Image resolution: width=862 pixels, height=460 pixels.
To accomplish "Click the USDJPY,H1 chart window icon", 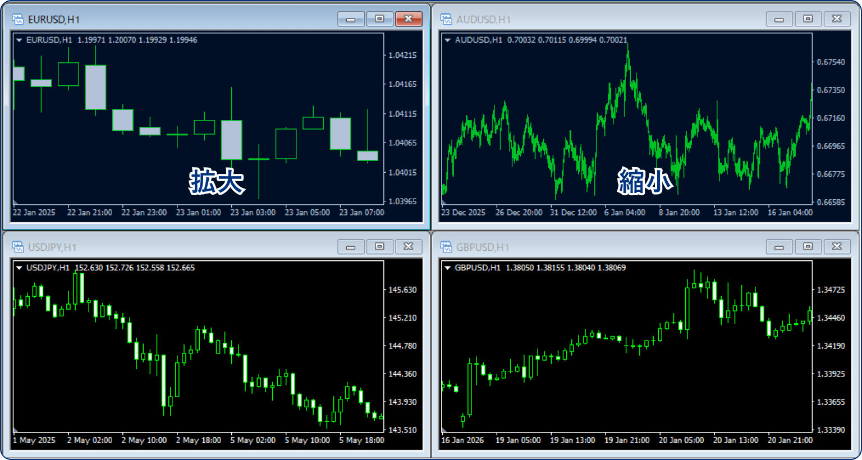I will pyautogui.click(x=18, y=247).
